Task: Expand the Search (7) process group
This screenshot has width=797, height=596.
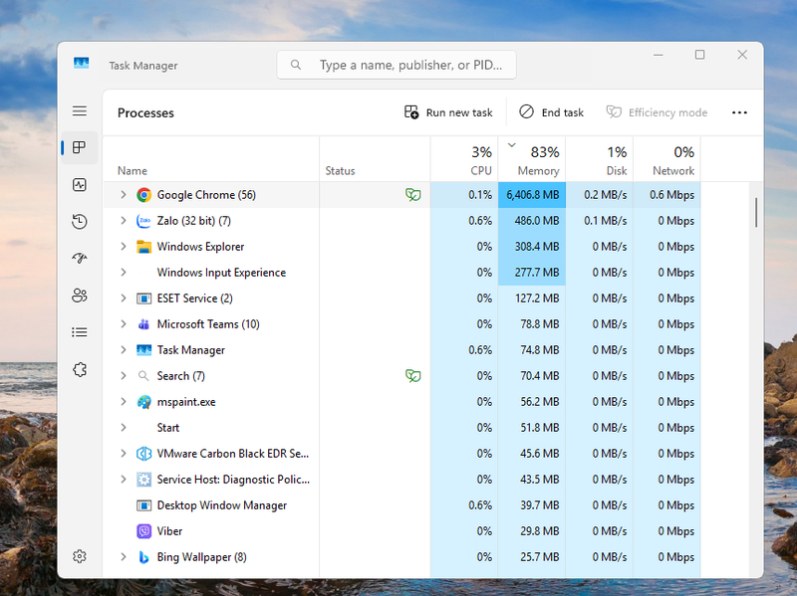Action: pyautogui.click(x=123, y=376)
